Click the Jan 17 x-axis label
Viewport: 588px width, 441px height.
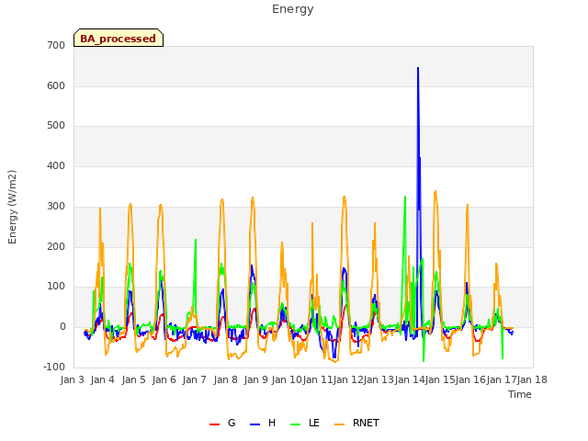point(501,379)
